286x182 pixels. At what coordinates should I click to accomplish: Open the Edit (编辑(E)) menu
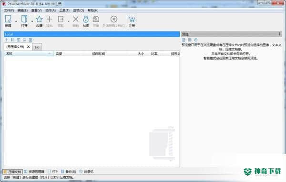pyautogui.click(x=22, y=10)
